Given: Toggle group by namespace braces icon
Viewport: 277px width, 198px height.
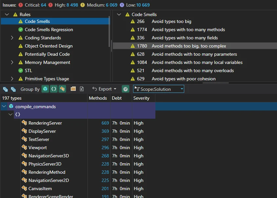Looking at the screenshot, I should pyautogui.click(x=54, y=89).
